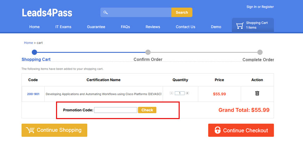
Task: Open Reviews navigation item
Action: pyautogui.click(x=153, y=27)
